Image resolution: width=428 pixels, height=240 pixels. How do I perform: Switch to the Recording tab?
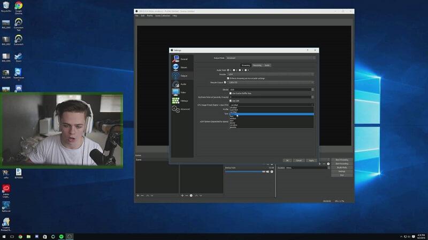257,65
